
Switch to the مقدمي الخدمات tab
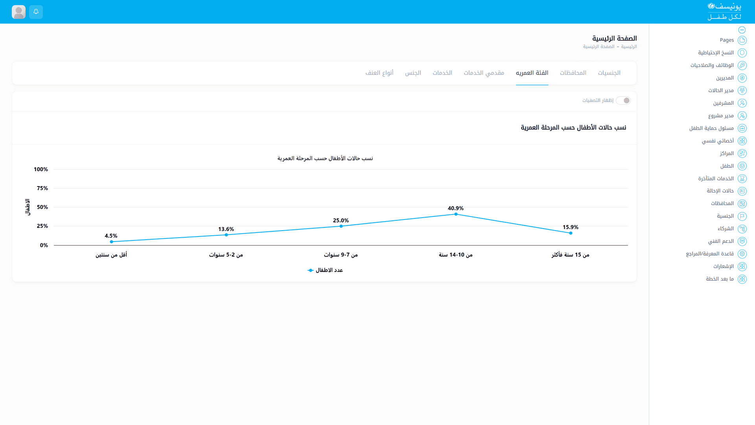[484, 73]
